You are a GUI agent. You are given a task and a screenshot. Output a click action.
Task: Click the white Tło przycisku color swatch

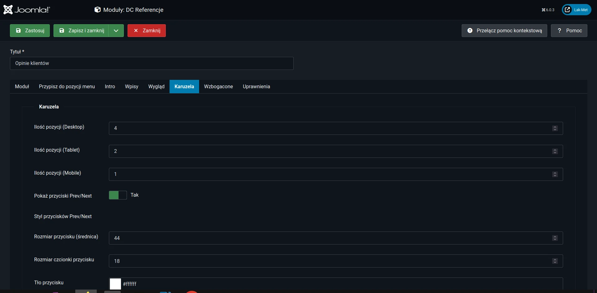tap(115, 284)
